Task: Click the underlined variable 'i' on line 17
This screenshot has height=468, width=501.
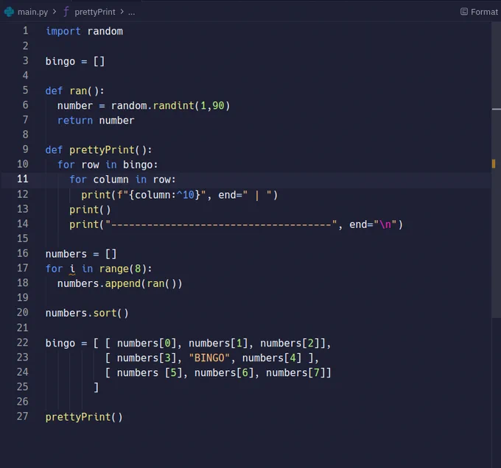Action: click(x=72, y=269)
